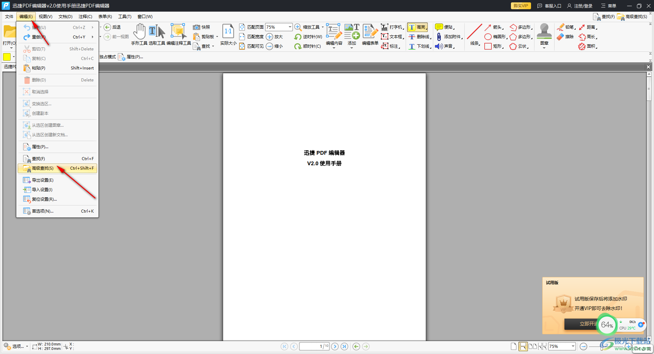This screenshot has height=354, width=654.
Task: Click the zoom out 缩小 button
Action: tap(275, 46)
